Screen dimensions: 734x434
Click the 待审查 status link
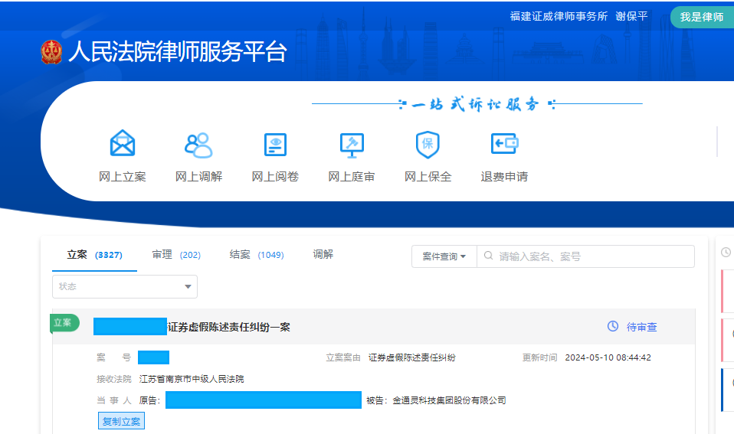click(642, 327)
